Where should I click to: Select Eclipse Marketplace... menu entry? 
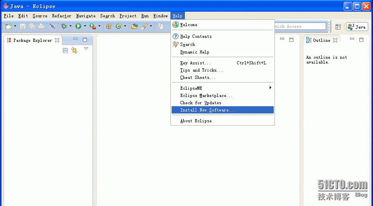click(223, 95)
